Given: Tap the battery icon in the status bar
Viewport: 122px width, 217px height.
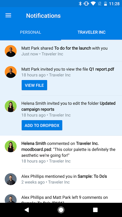Looking at the screenshot, I should coord(105,4).
